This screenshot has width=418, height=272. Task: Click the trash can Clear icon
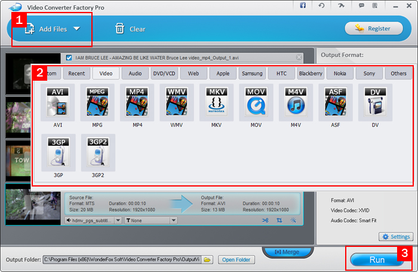pyautogui.click(x=119, y=29)
